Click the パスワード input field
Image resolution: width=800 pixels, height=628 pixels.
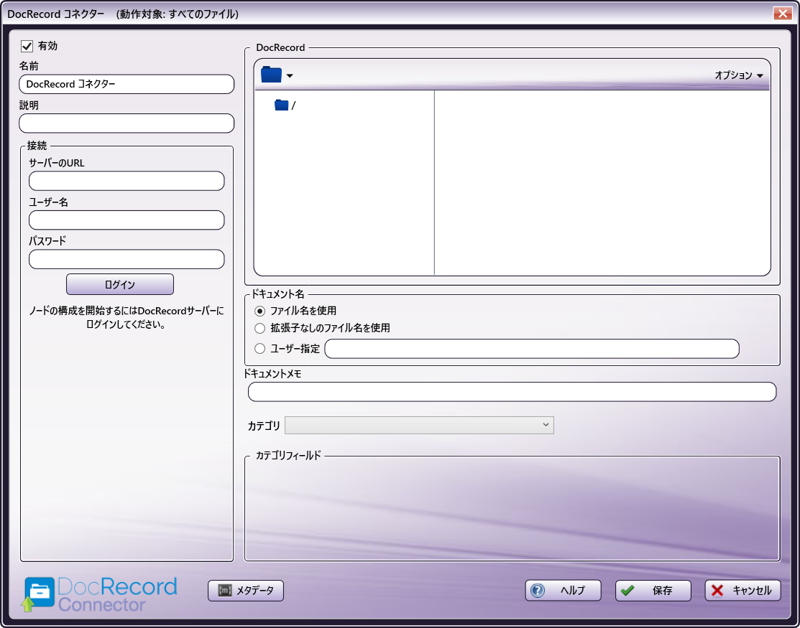coord(127,259)
